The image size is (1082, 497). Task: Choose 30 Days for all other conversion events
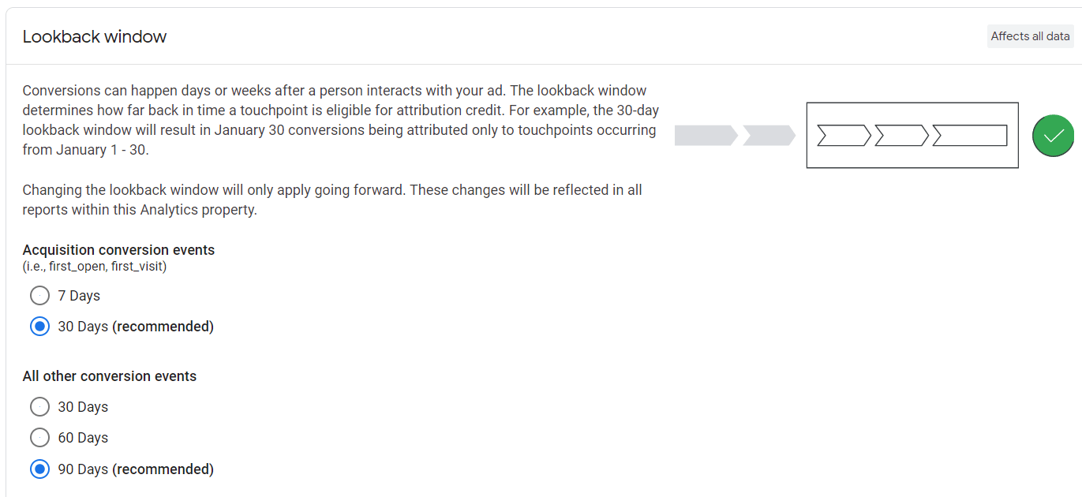pos(39,406)
